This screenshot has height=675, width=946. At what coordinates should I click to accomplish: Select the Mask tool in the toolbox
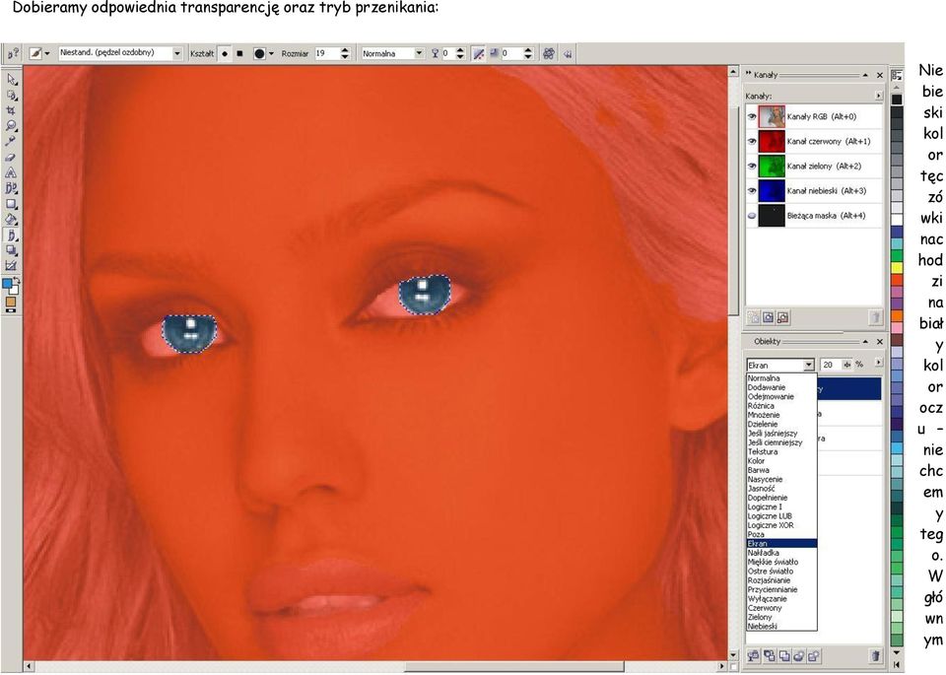click(12, 96)
